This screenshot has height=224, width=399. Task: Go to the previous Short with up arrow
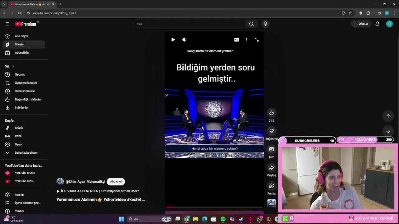coord(388,116)
